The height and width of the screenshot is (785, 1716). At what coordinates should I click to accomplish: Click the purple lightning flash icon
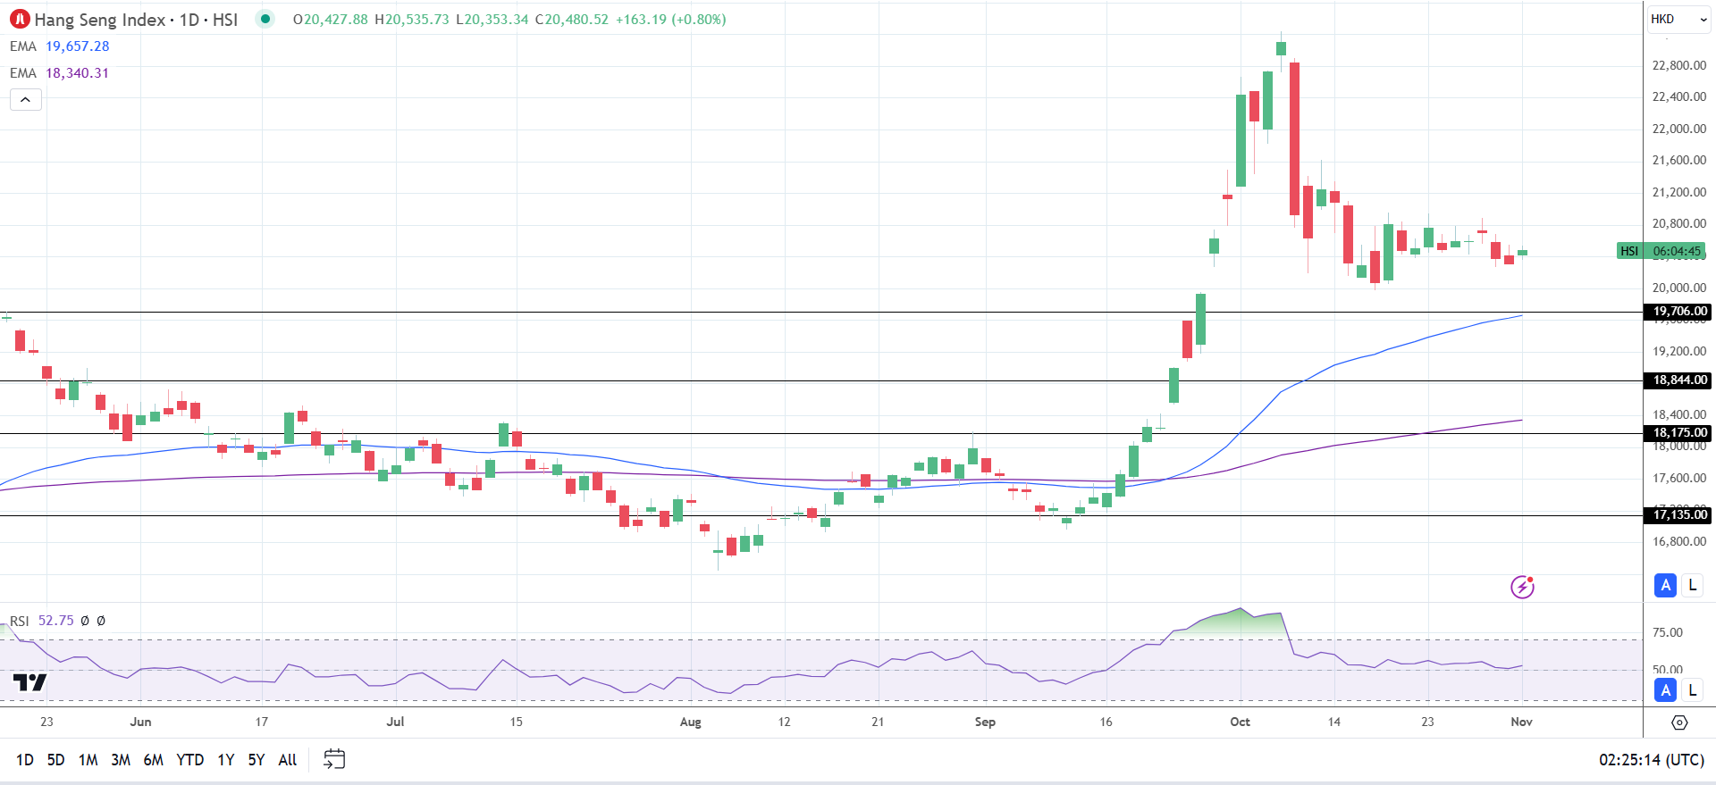(x=1522, y=587)
